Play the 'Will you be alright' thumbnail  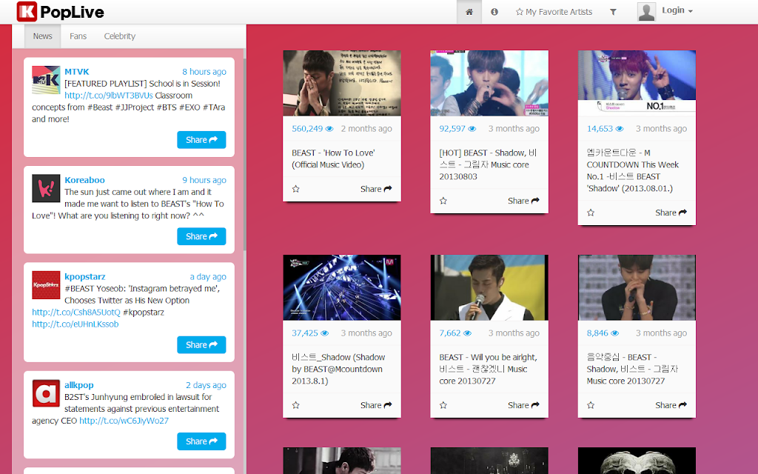tap(489, 288)
